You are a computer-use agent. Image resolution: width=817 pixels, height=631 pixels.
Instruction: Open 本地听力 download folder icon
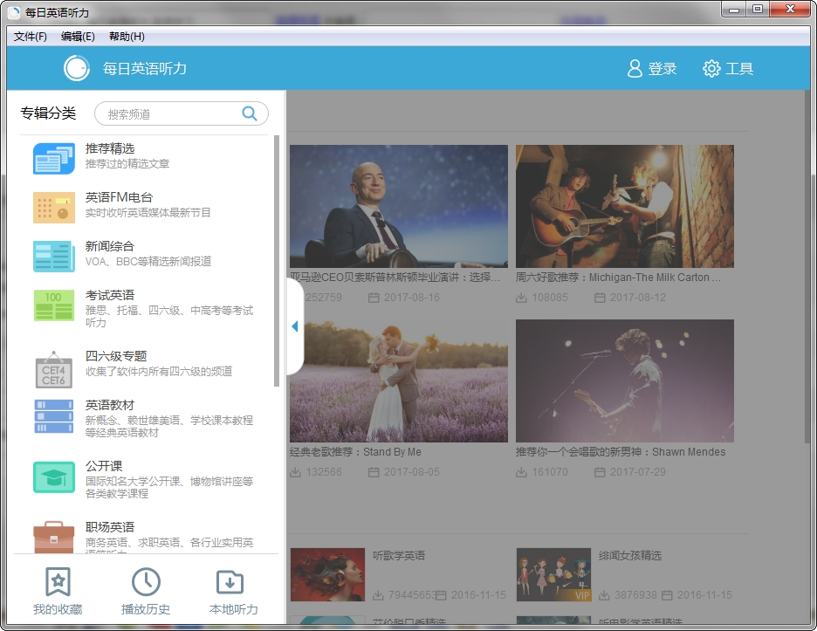pos(230,582)
